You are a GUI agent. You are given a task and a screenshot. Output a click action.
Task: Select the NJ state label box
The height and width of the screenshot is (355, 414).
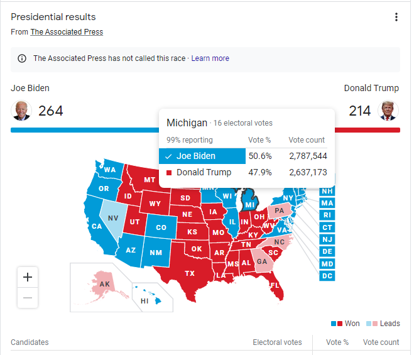[327, 239]
